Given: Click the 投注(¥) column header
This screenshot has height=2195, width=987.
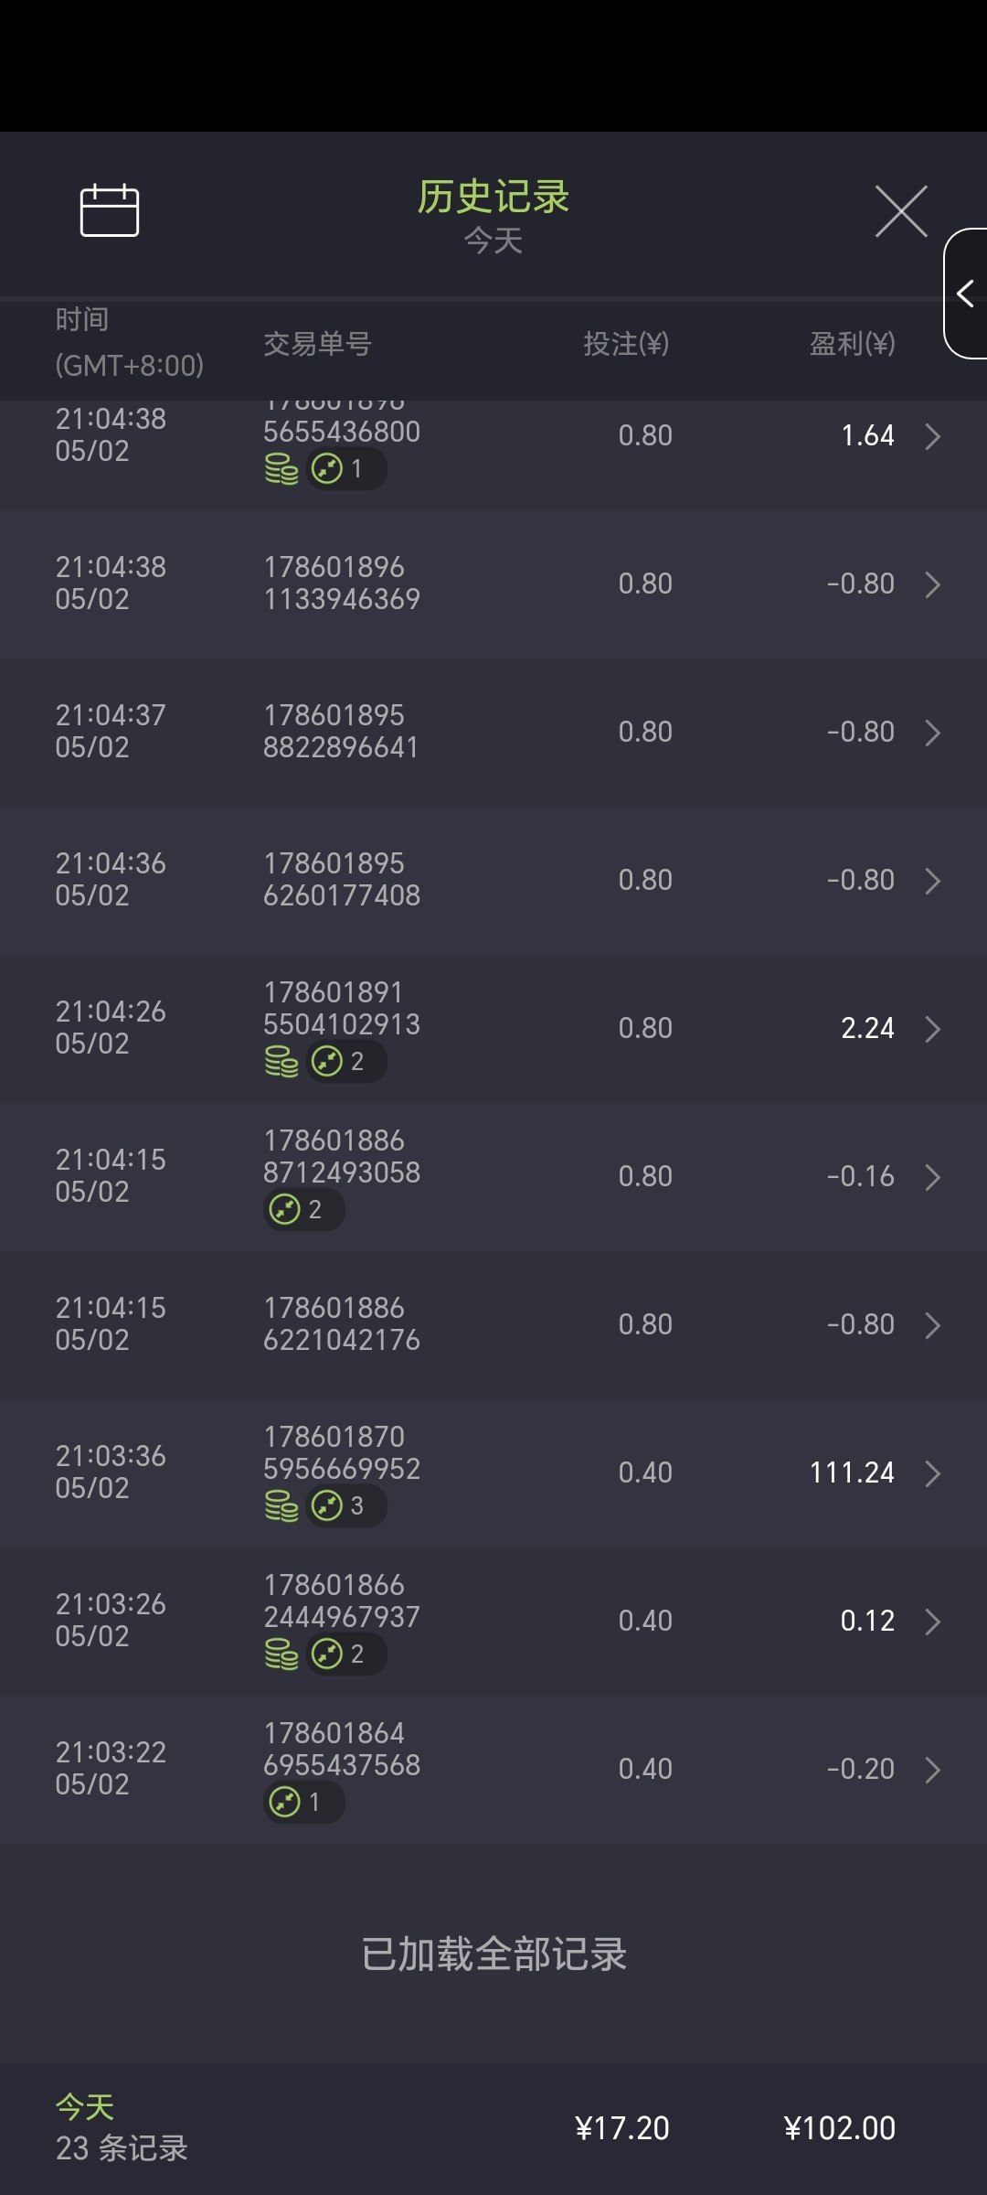Looking at the screenshot, I should 626,344.
